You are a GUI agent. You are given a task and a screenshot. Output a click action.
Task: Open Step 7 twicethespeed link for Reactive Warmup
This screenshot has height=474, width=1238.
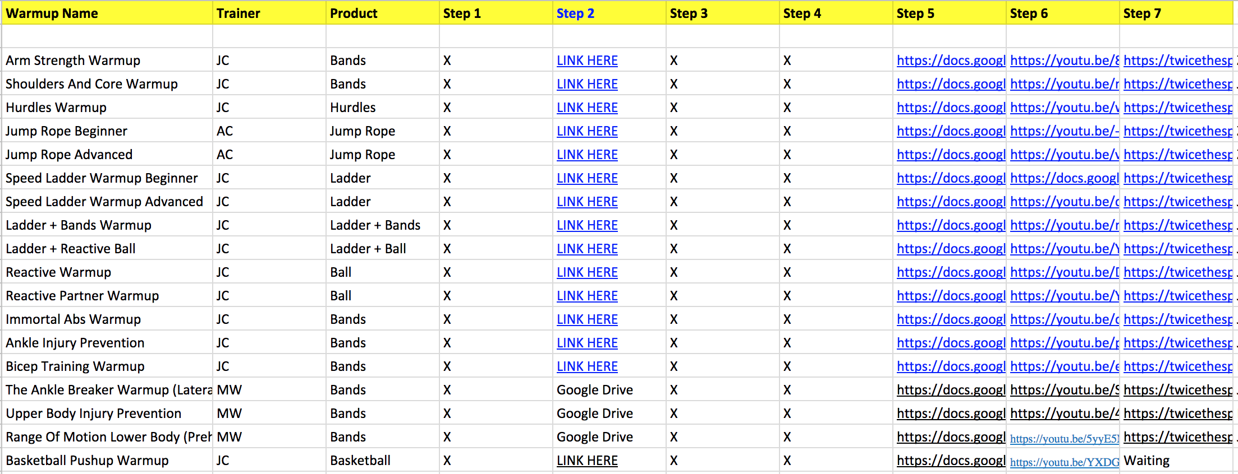coord(1177,272)
